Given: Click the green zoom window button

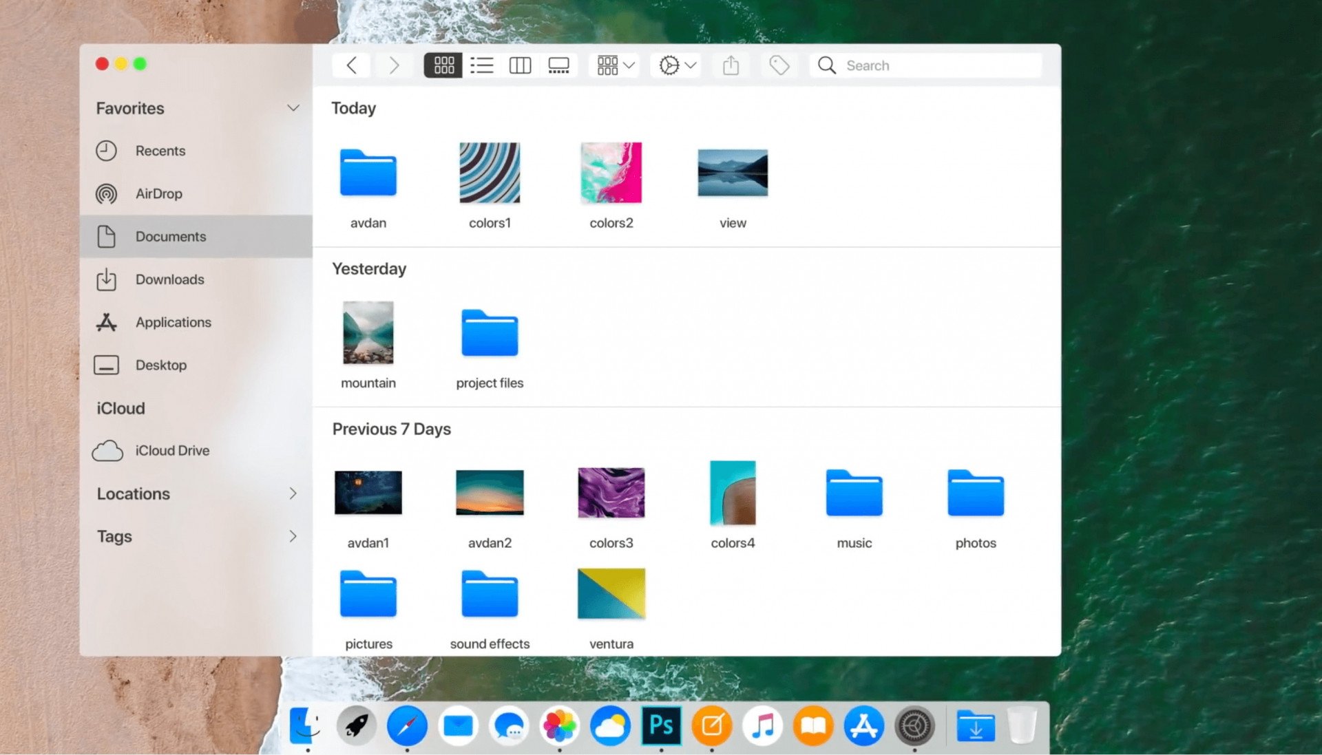Looking at the screenshot, I should 140,64.
